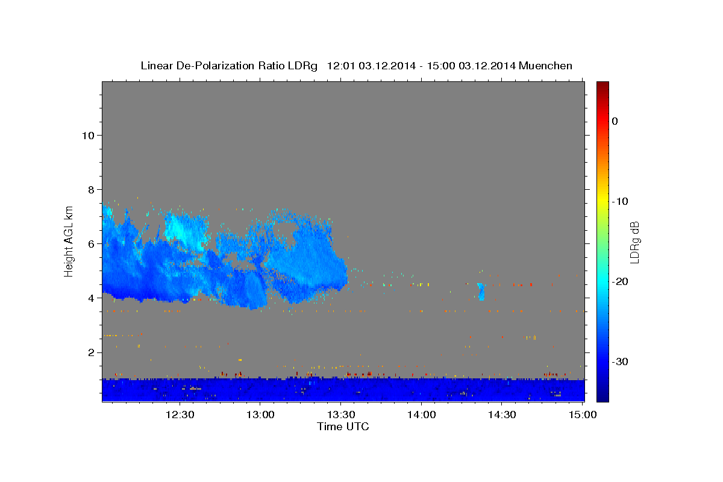Click the plot title Linear De-Polarization Ratio LDRg
The width and height of the screenshot is (723, 482).
pos(356,66)
